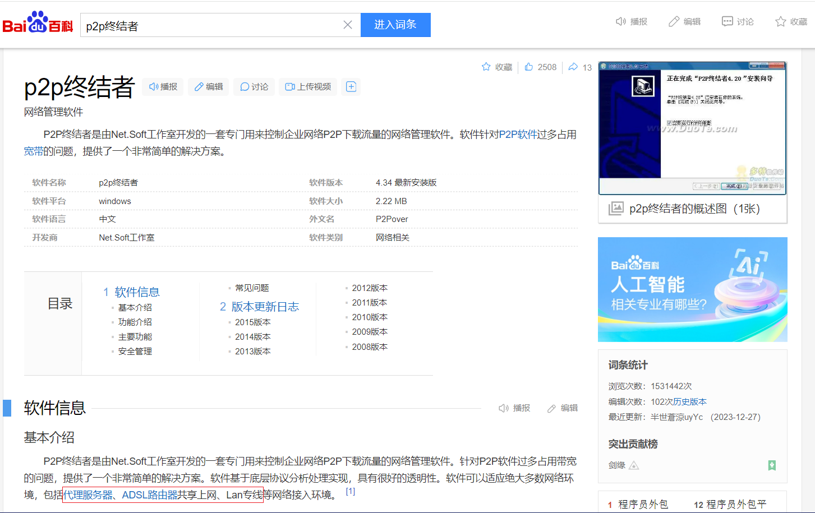Open p2p终结者的概述图 (1张) album

pos(694,209)
